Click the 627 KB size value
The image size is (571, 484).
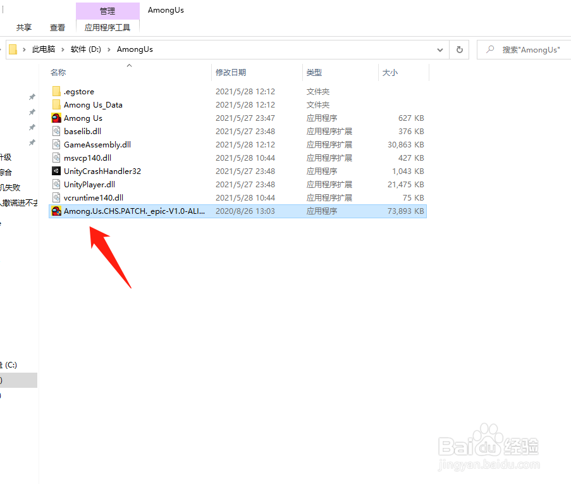click(411, 118)
